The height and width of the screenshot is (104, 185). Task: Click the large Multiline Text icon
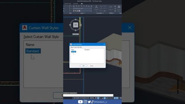(96, 7)
